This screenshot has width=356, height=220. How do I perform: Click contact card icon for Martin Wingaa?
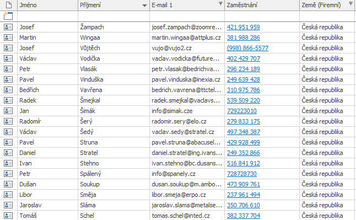(x=8, y=37)
